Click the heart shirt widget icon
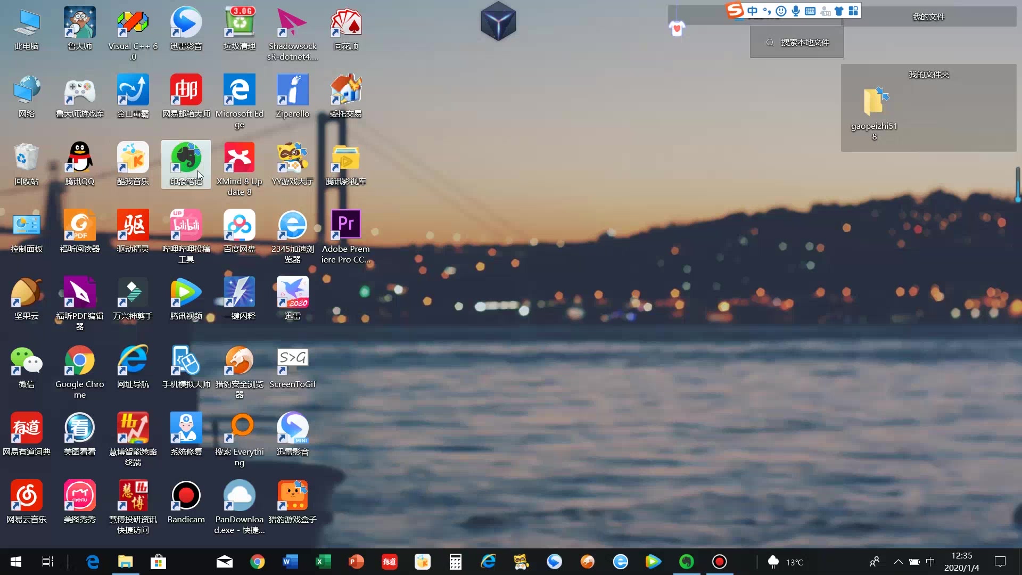The image size is (1022, 575). [677, 28]
